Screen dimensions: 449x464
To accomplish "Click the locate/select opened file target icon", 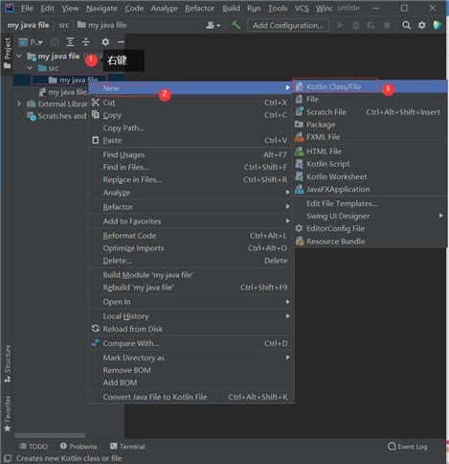I will [x=55, y=42].
